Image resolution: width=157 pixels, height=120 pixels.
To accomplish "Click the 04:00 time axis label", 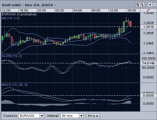I will pyautogui.click(x=78, y=11).
